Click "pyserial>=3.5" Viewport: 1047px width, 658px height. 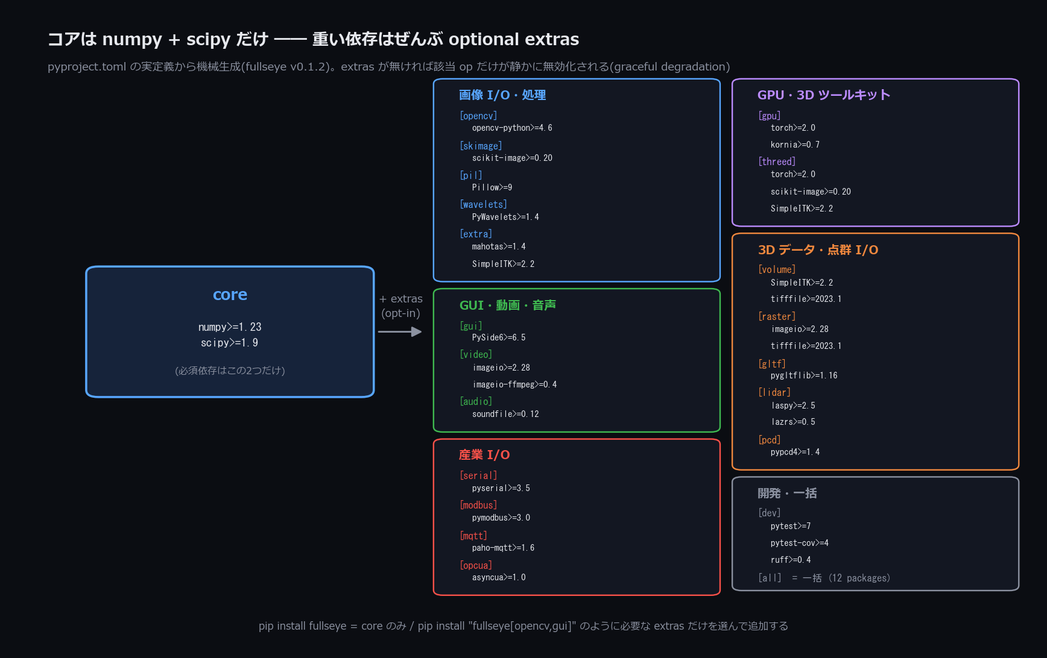coord(501,488)
